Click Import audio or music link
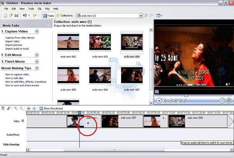Viewport: 234px width, 158px height. [17, 49]
